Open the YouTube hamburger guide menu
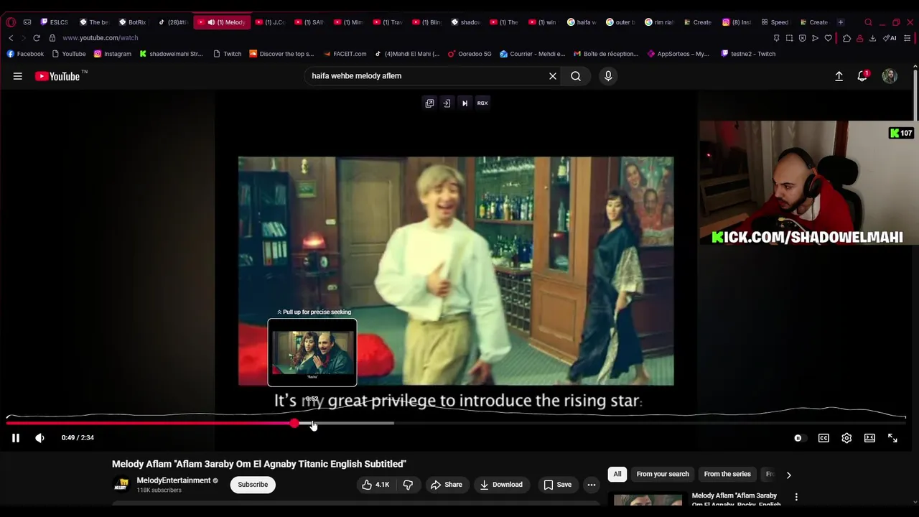Viewport: 919px width, 517px height. point(17,76)
